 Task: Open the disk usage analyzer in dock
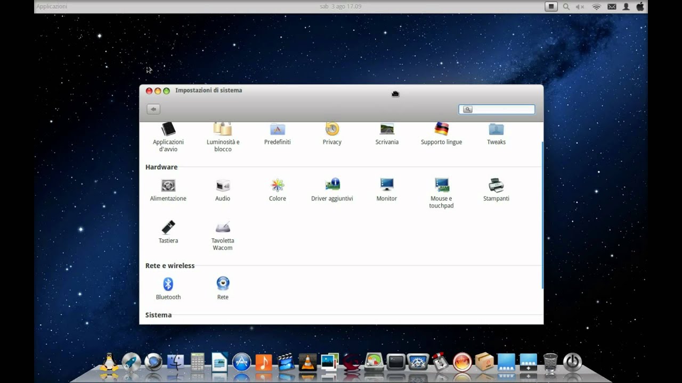pos(374,362)
